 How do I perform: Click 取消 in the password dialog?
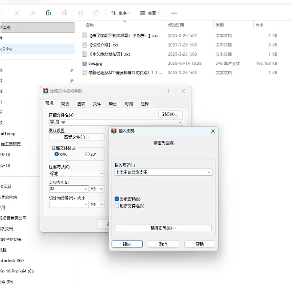click(x=163, y=244)
